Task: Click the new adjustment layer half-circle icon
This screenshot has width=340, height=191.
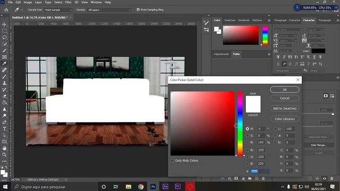Action: coord(243,178)
